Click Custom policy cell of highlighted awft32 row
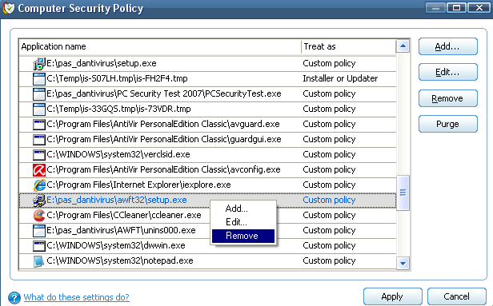Viewport: 493px width, 306px height. (x=329, y=201)
